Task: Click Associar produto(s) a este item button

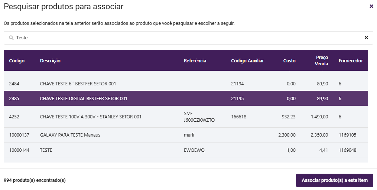Action: click(334, 180)
